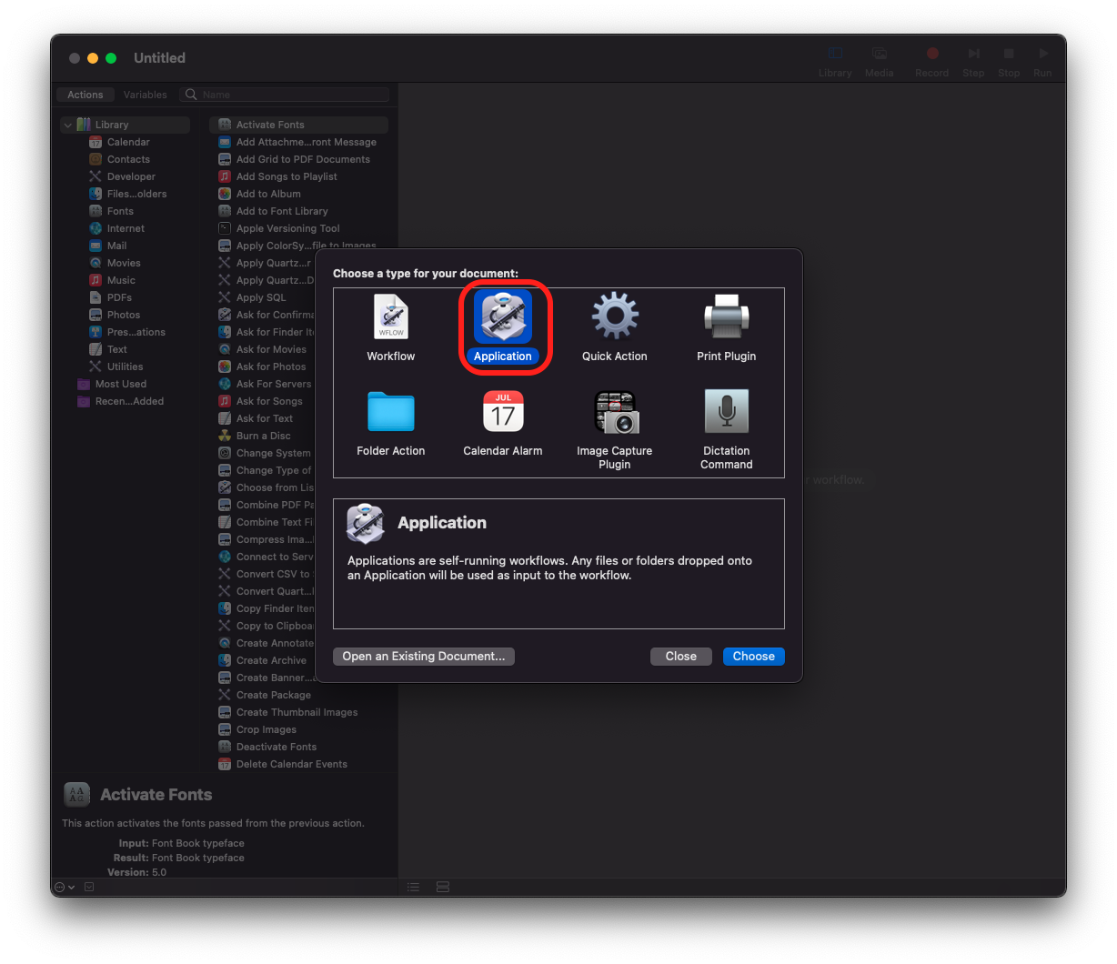Show the workflow log list icon
Screen dimensions: 1117x964
413,887
